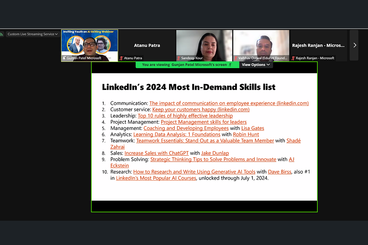Open 'Keep your customers happy (linkedin.com)' link
This screenshot has width=368, height=245.
tap(201, 109)
